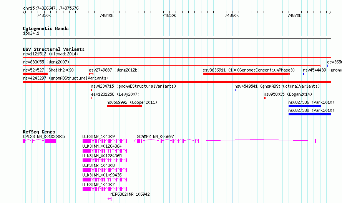The height and width of the screenshot is (203, 342).
Task: Open nsv520527 (Shaikh2009) variant bar
Action: (35, 74)
